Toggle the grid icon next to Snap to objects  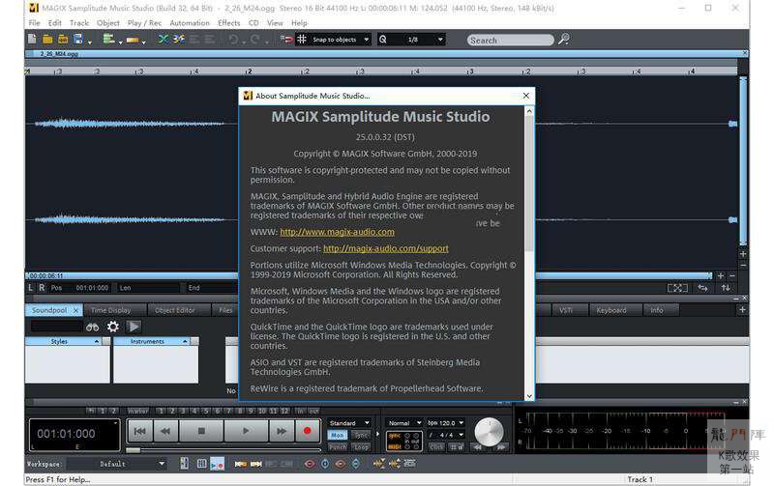(302, 39)
